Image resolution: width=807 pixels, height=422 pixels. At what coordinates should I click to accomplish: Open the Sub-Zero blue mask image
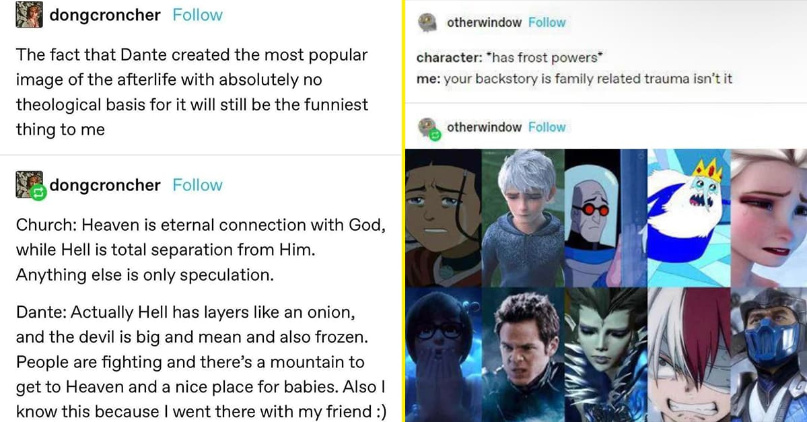pyautogui.click(x=769, y=355)
